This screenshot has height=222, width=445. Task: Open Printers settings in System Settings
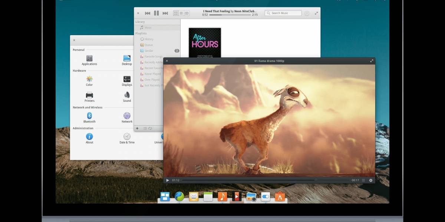(89, 97)
